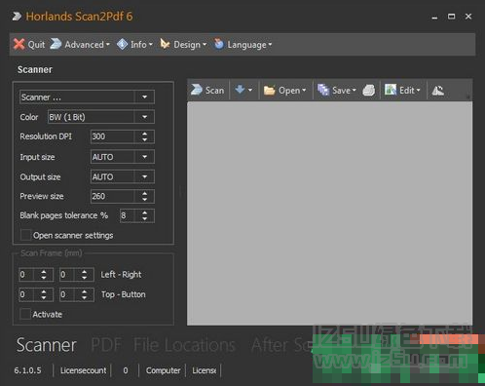Expand the Output size dropdown
The image size is (485, 386).
pyautogui.click(x=144, y=176)
